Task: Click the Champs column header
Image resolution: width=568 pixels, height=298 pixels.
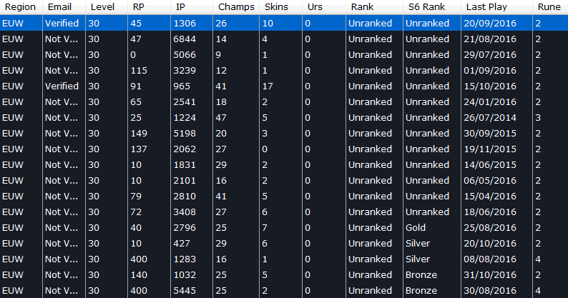Action: (236, 7)
